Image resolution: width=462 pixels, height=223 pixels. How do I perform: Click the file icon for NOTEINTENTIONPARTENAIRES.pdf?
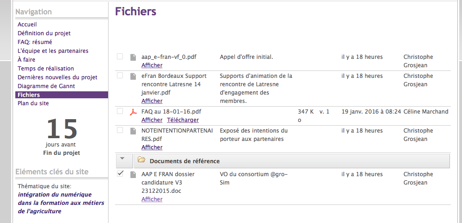[x=133, y=131]
